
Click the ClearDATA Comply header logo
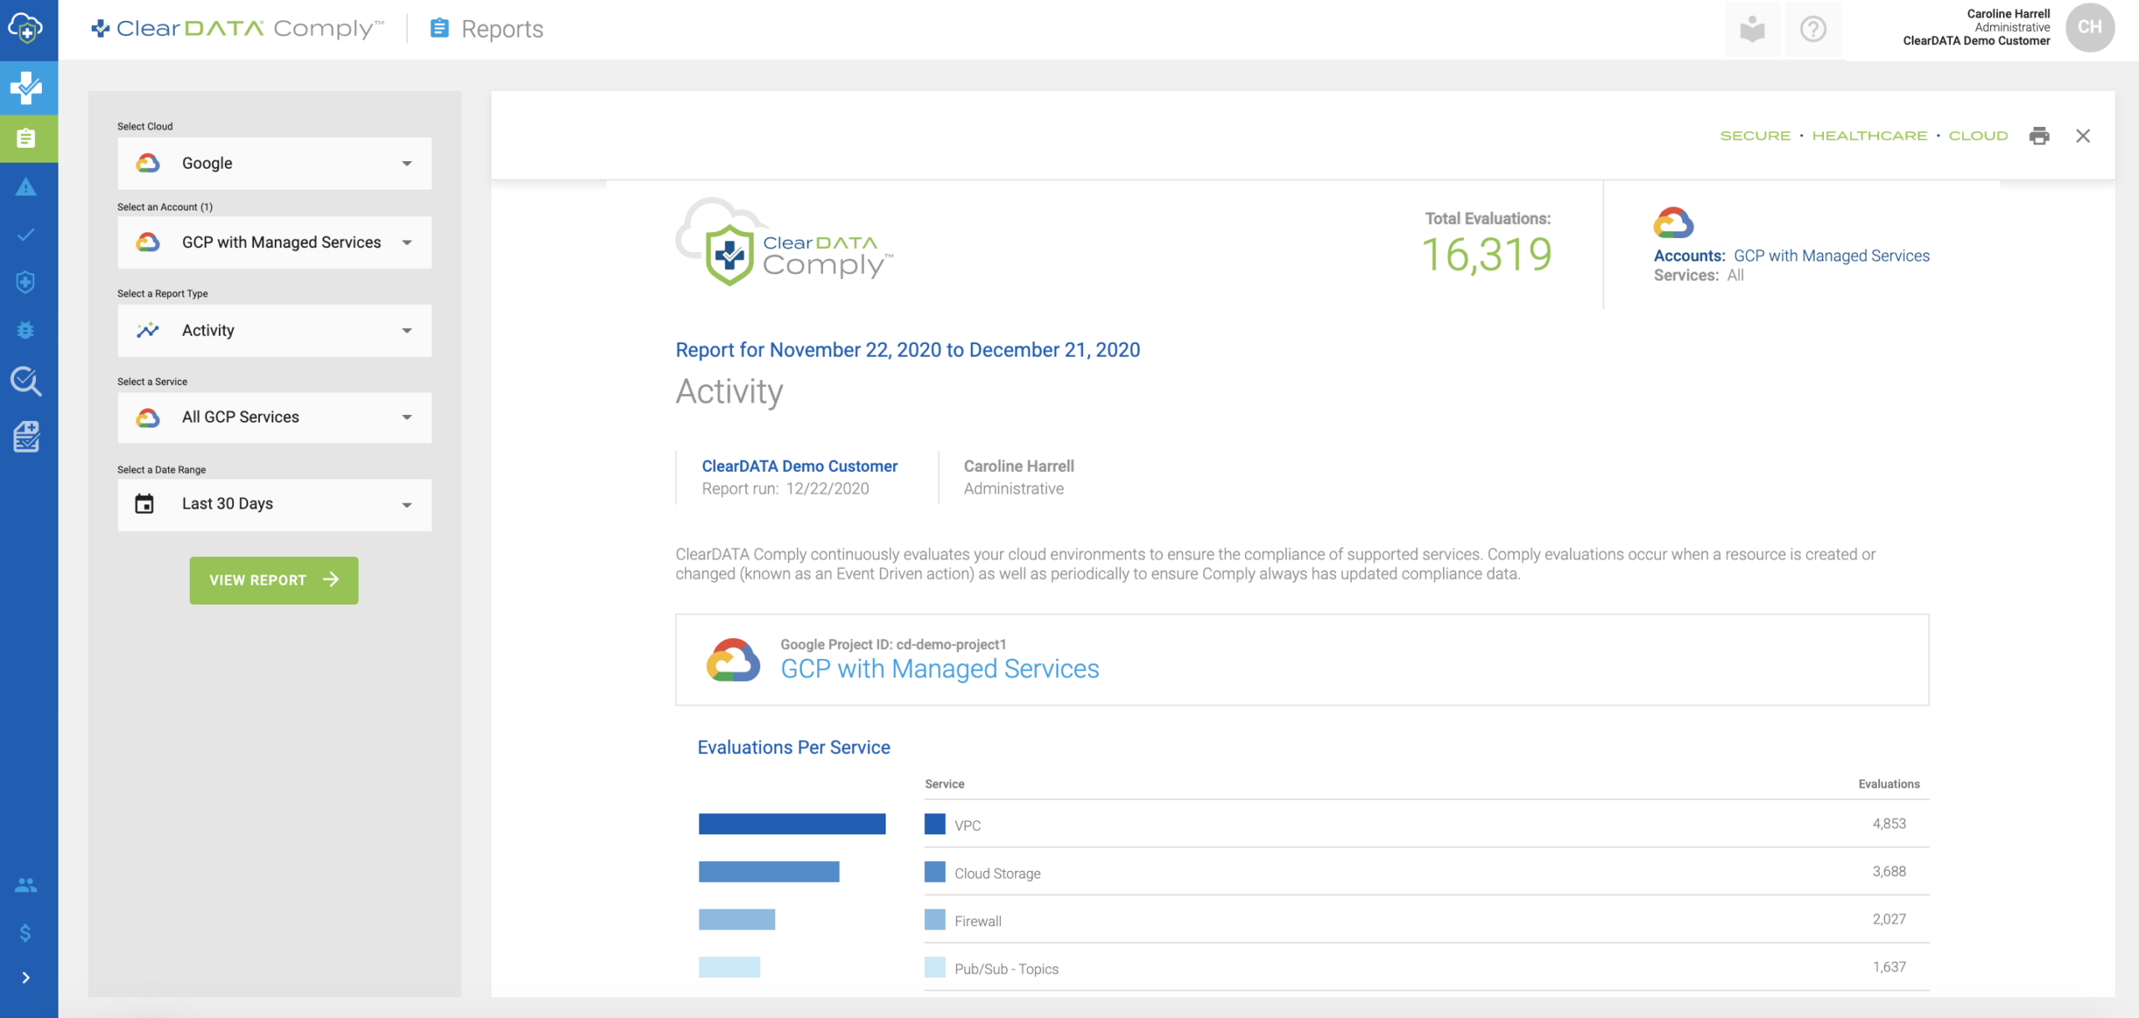pyautogui.click(x=238, y=28)
